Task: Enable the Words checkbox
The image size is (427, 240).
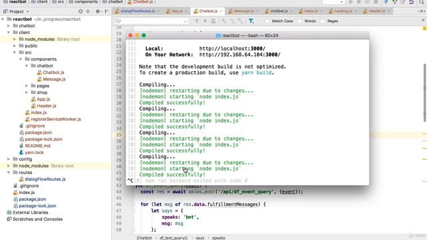Action: (300, 21)
